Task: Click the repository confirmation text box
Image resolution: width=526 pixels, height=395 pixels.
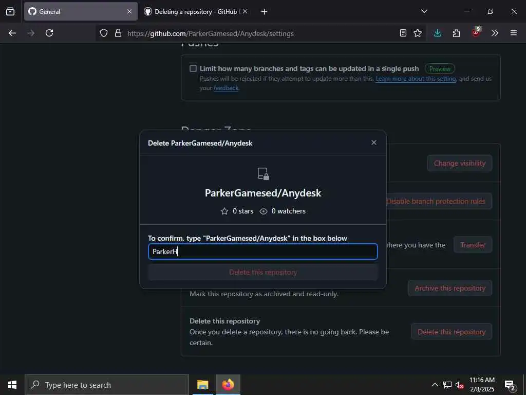Action: [263, 252]
